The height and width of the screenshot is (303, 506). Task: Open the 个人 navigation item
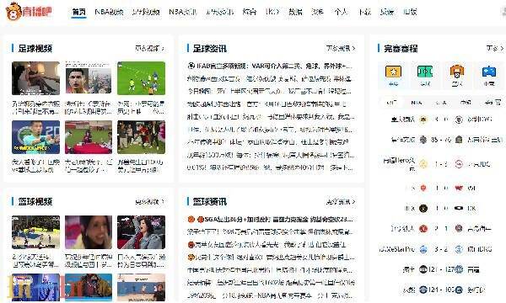[x=341, y=12]
